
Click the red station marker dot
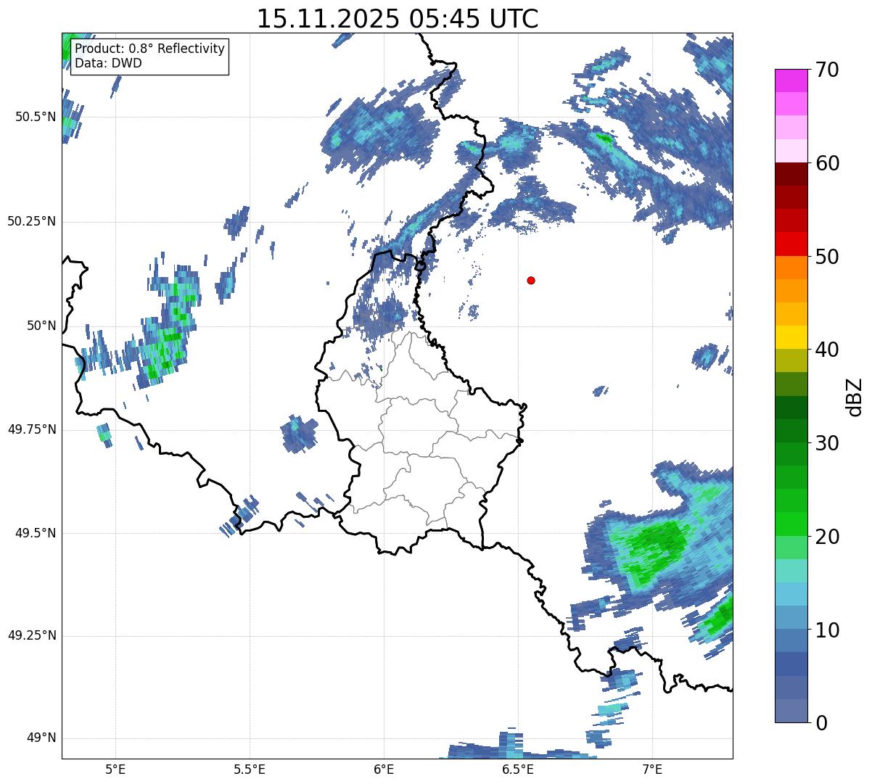pyautogui.click(x=531, y=280)
